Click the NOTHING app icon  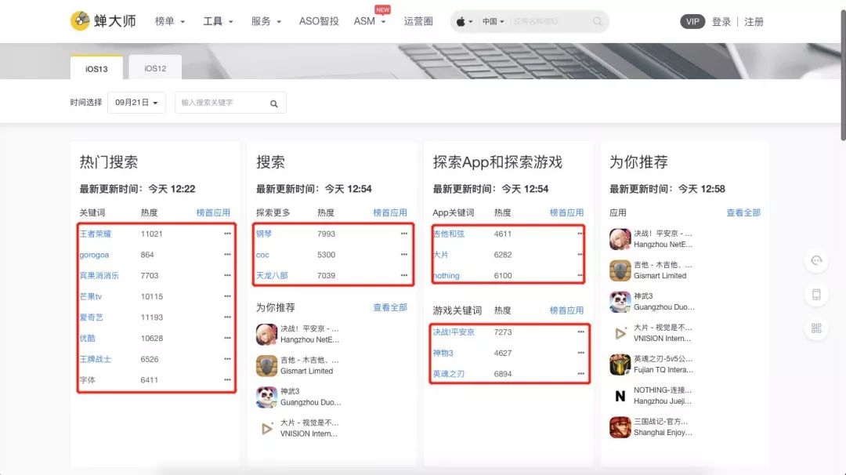620,396
